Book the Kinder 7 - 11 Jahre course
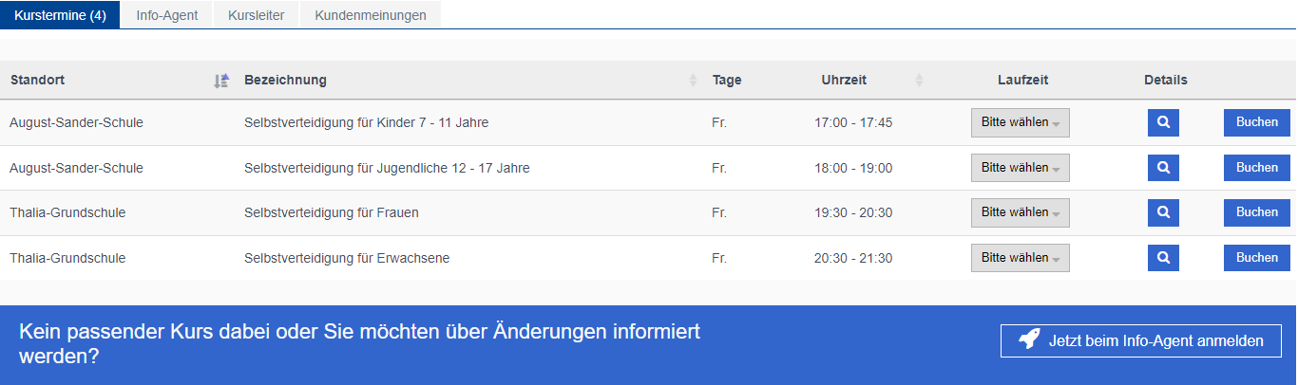The height and width of the screenshot is (385, 1298). [1257, 122]
